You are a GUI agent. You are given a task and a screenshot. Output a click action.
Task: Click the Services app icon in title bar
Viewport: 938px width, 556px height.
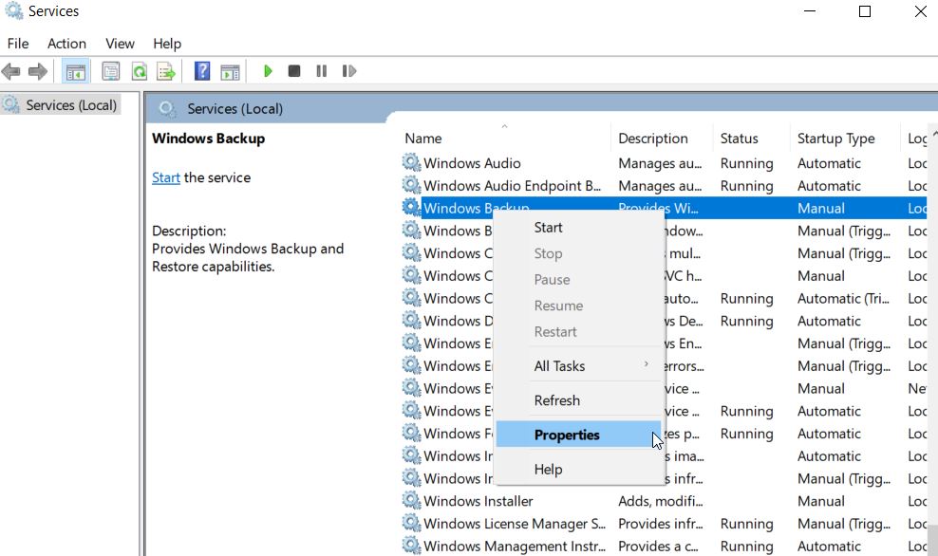pos(13,11)
